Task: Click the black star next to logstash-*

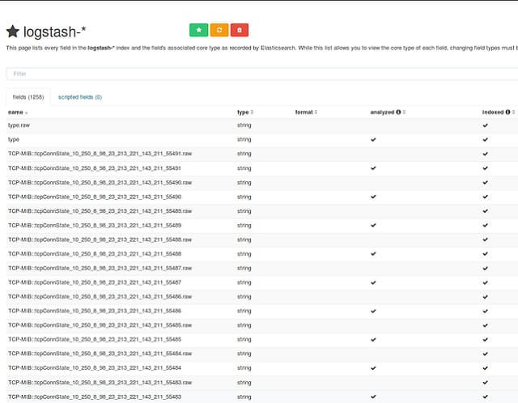Action: click(x=13, y=32)
